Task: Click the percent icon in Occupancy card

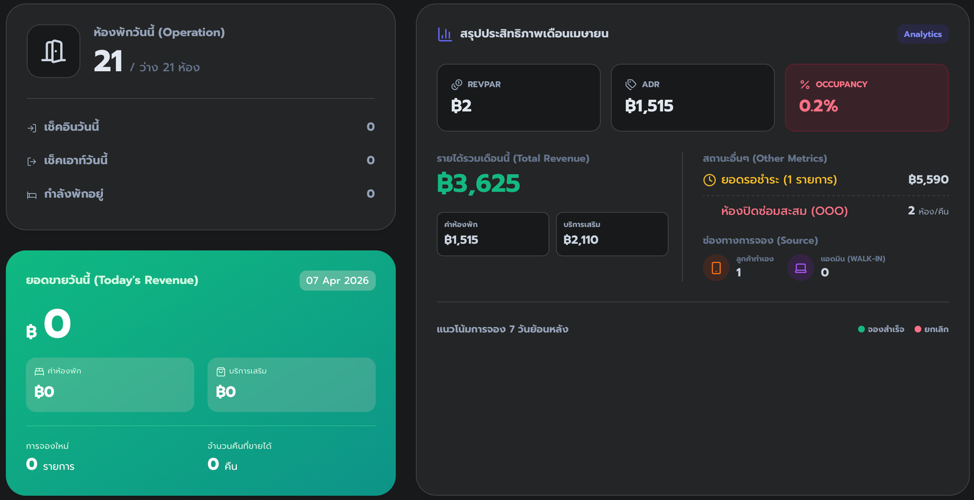Action: [x=805, y=85]
